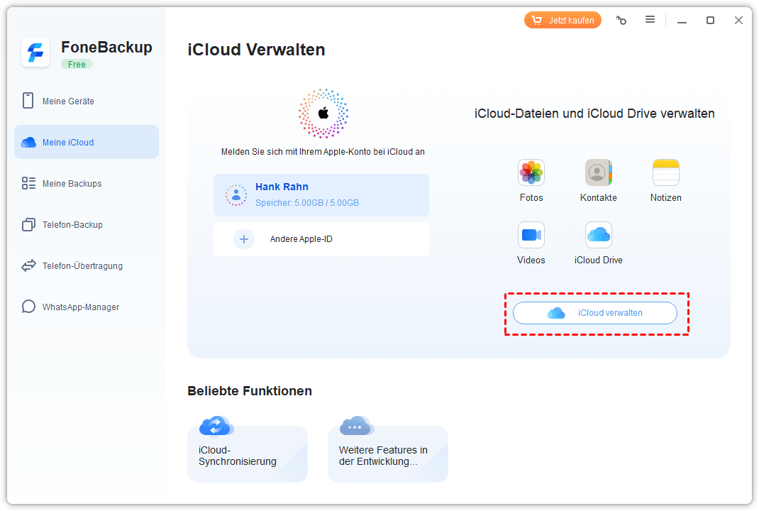Click the plus icon for Andere Apple-ID
The width and height of the screenshot is (759, 511).
[x=244, y=239]
